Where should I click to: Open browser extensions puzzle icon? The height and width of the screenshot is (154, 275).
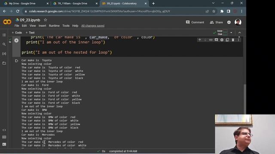click(x=222, y=12)
